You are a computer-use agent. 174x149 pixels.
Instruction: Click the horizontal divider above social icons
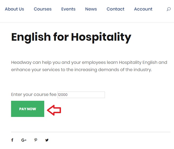click(x=91, y=132)
